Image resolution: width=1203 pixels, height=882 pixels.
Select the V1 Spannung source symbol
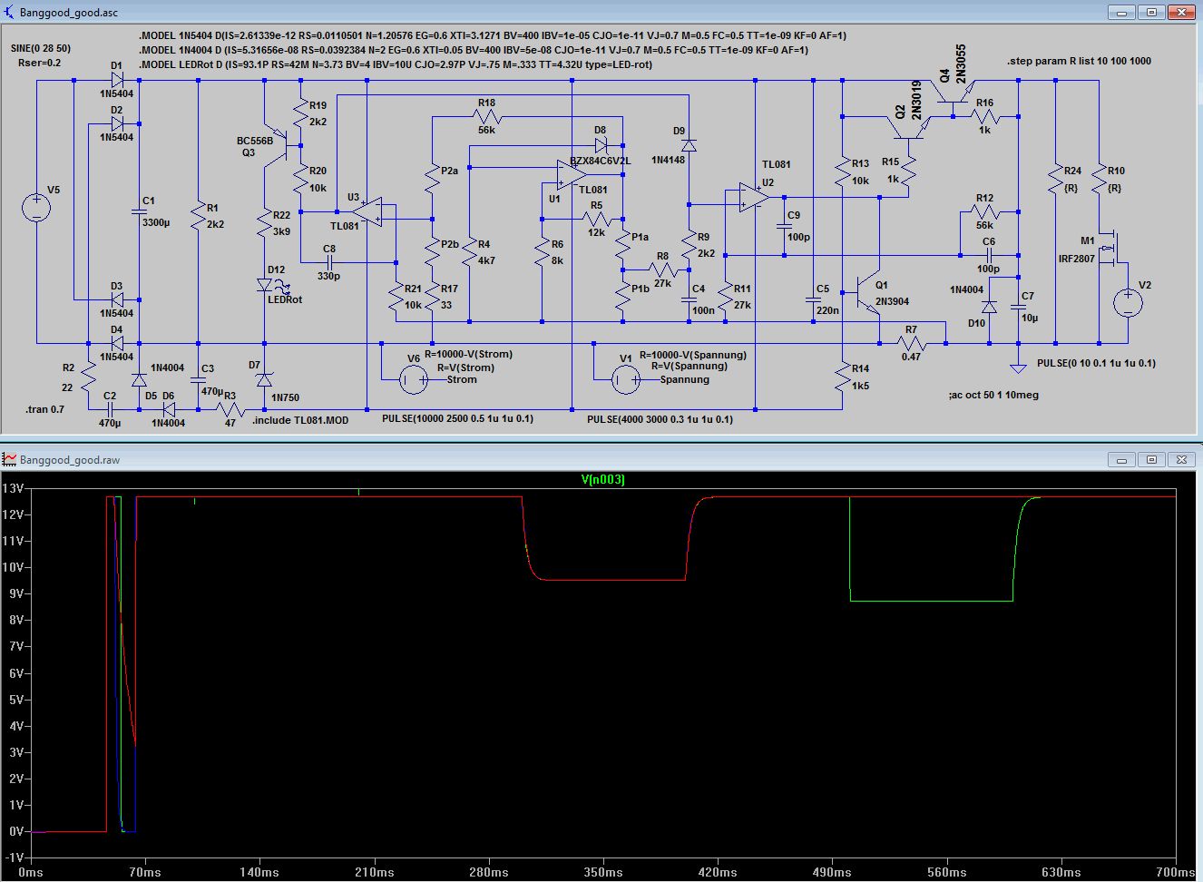(x=625, y=380)
